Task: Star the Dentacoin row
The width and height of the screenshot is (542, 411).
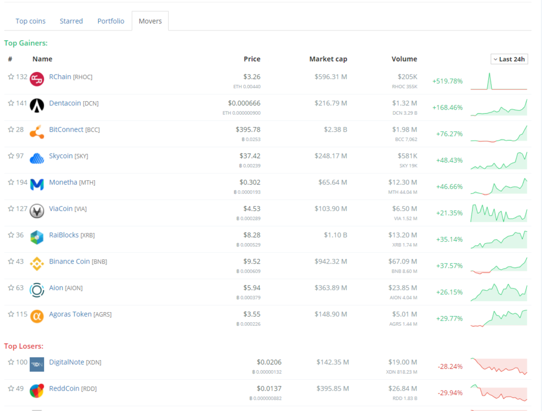Action: [11, 103]
